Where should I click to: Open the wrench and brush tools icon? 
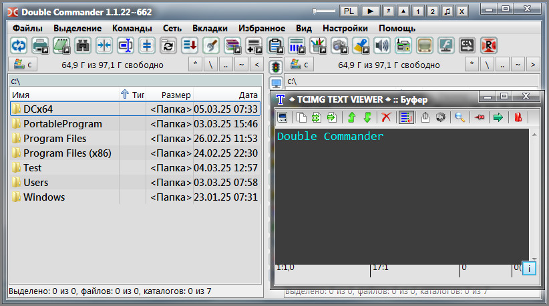pos(211,45)
